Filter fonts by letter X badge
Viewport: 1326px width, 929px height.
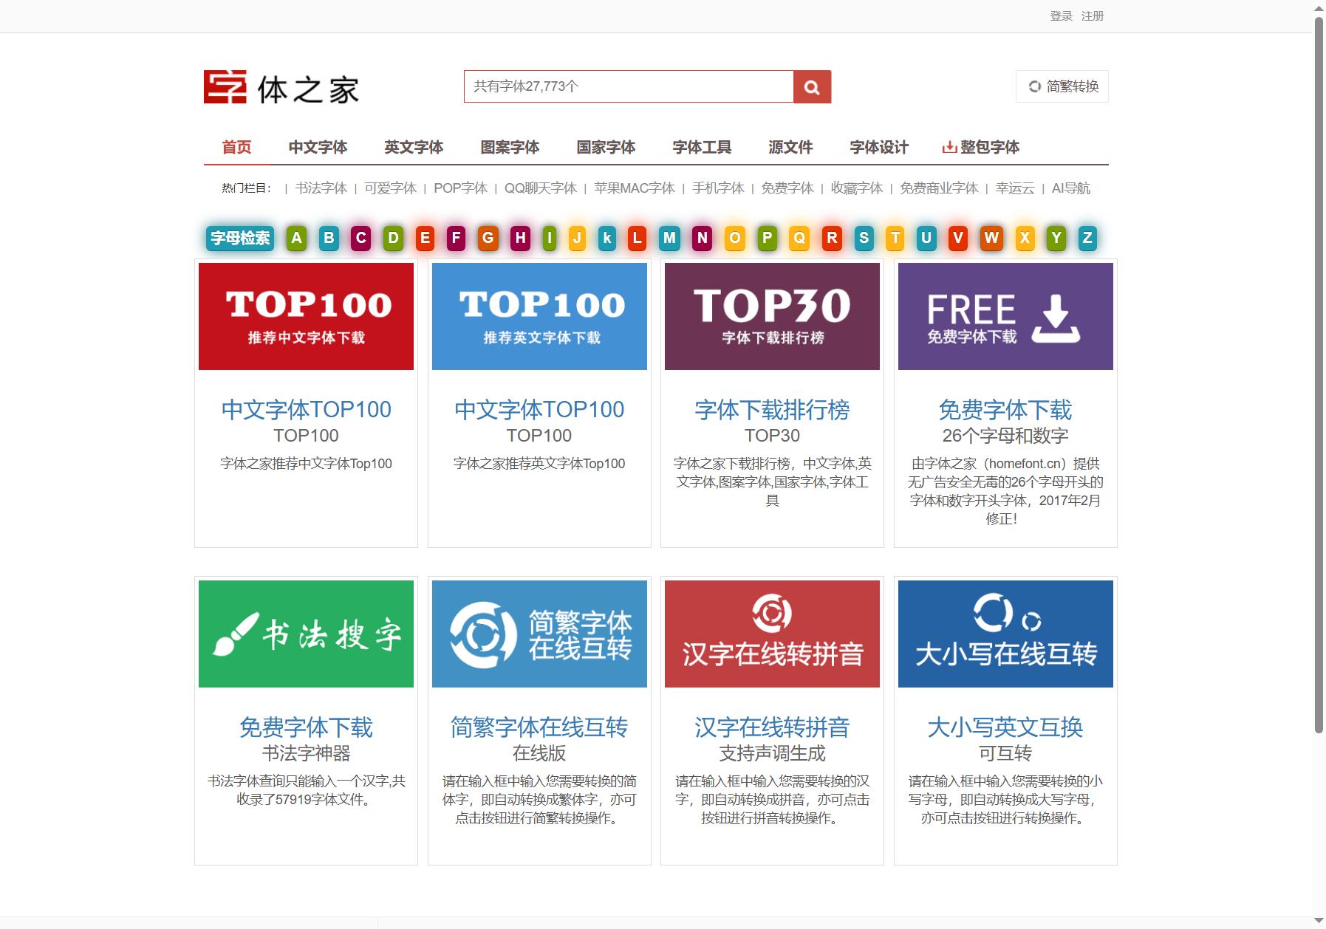(1025, 238)
